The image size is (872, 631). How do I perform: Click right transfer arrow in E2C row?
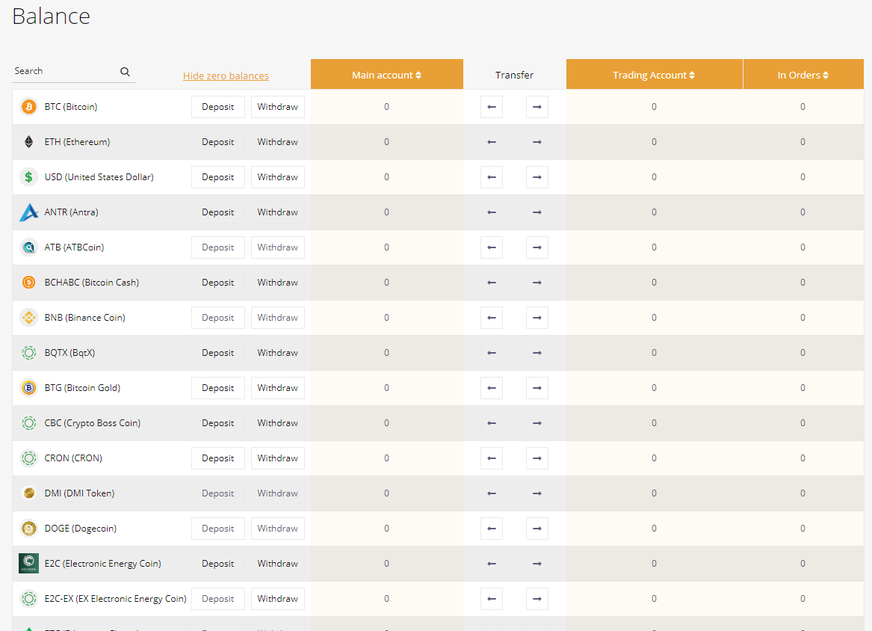click(537, 563)
